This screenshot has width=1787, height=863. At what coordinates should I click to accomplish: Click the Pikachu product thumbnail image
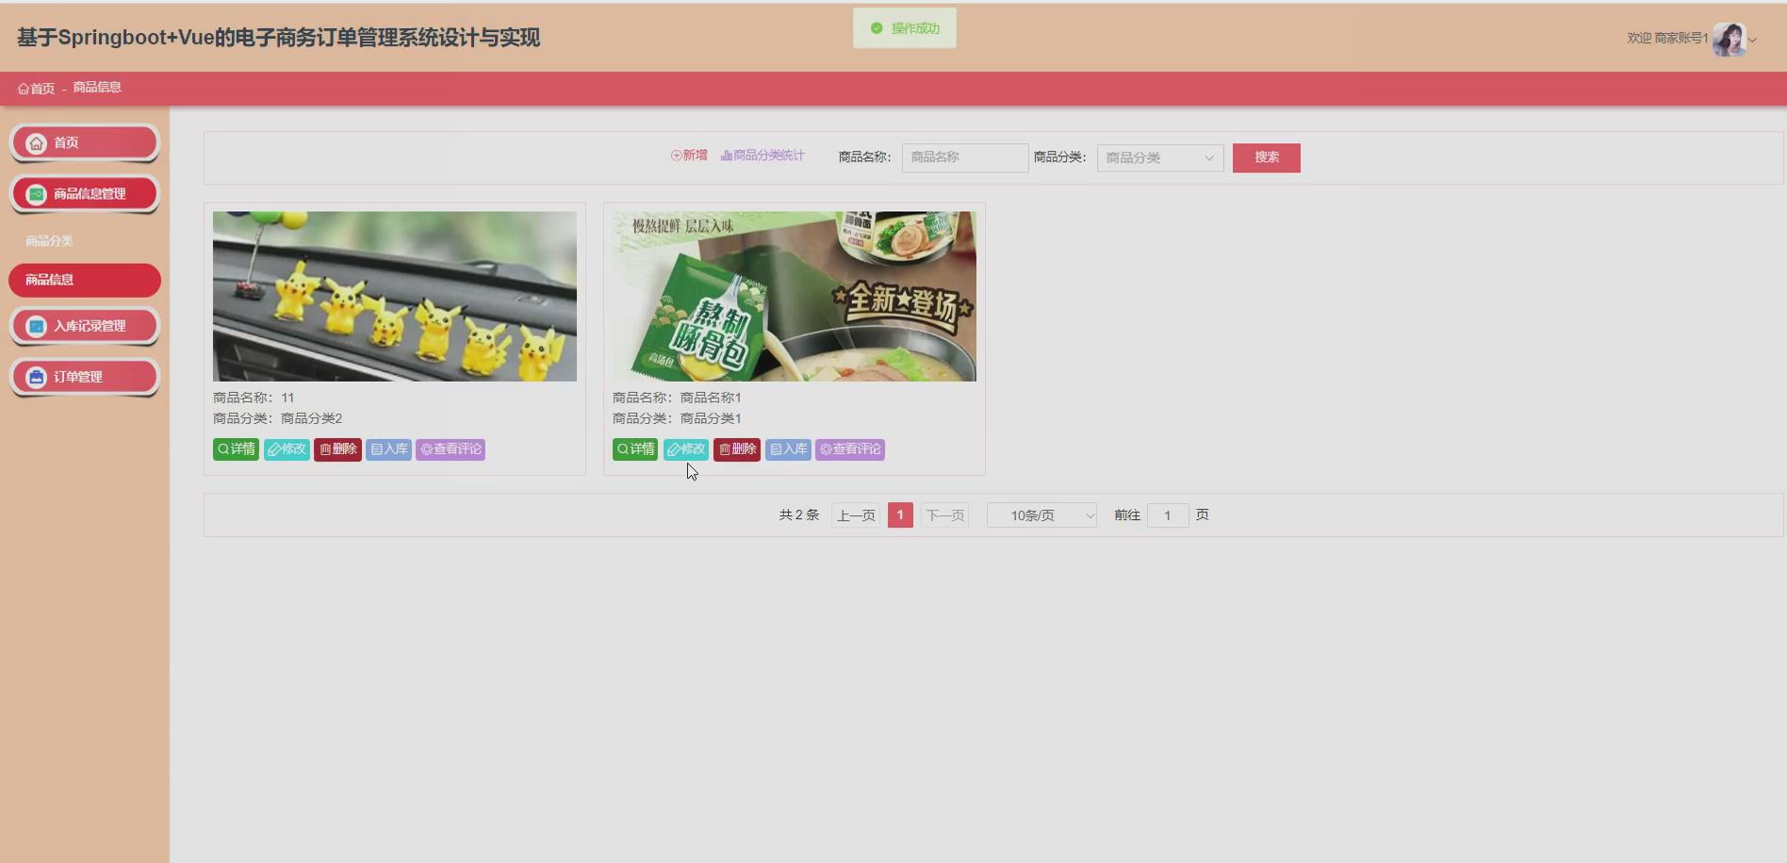tap(394, 295)
